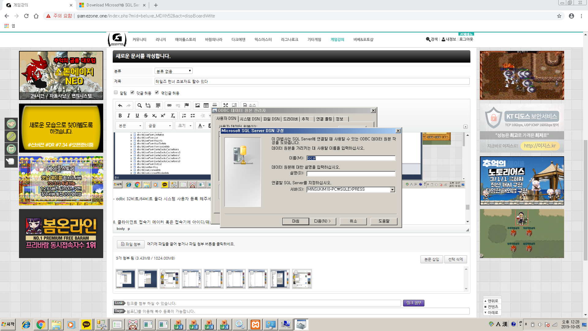Click the 선택 삭제 button
588x331 pixels.
click(456, 259)
